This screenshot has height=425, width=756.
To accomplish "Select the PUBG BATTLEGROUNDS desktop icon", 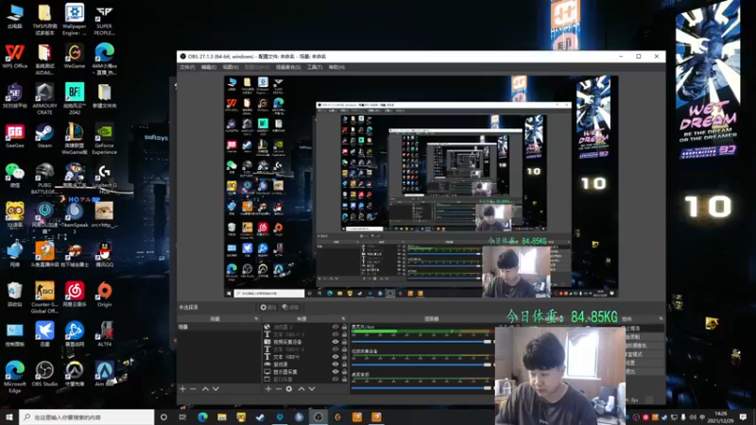I will point(44,178).
